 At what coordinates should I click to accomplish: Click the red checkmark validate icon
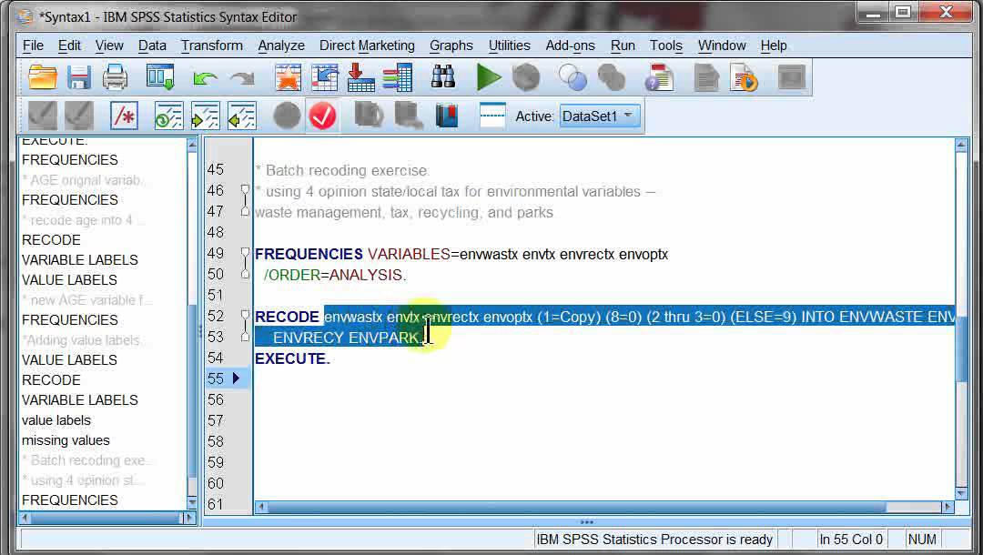click(x=323, y=116)
